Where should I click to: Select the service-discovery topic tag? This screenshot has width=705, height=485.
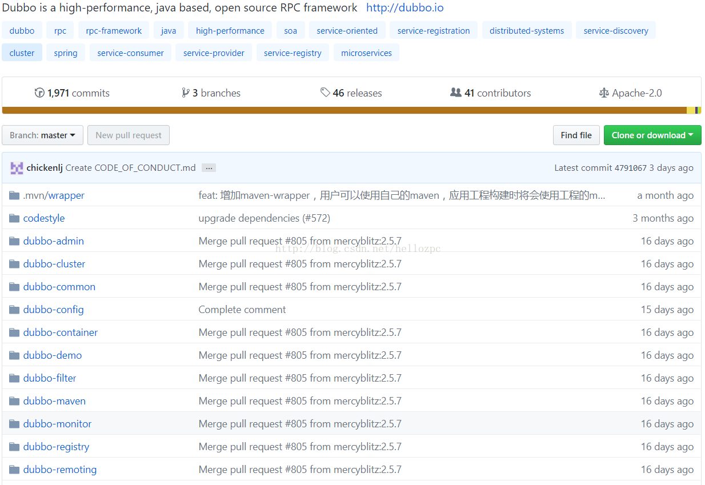(x=616, y=31)
